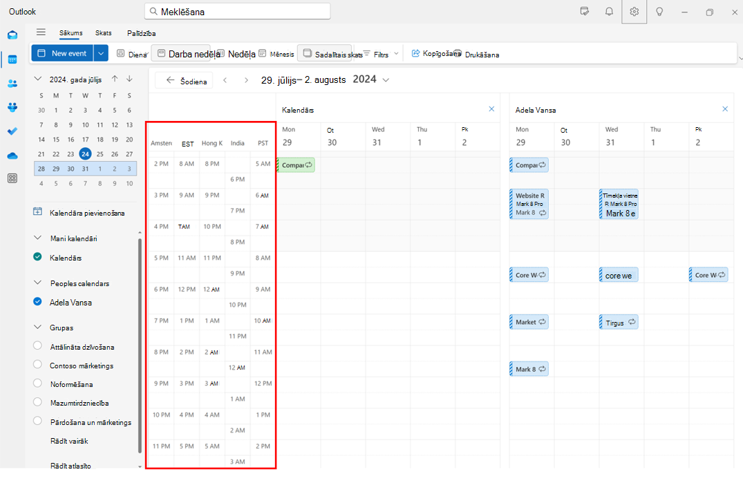
Task: Open the People contacts sidebar icon
Action: [x=12, y=84]
